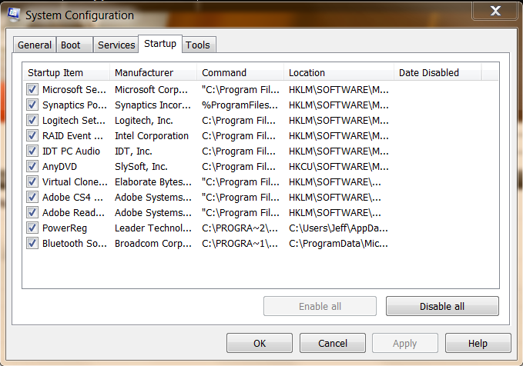Select the Elaborate Bytes... manufacturer cell
The height and width of the screenshot is (366, 523).
(153, 181)
